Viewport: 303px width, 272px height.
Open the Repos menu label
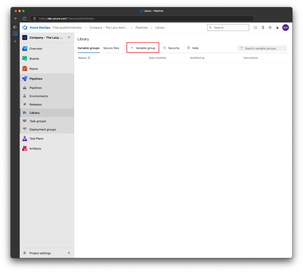(x=34, y=68)
